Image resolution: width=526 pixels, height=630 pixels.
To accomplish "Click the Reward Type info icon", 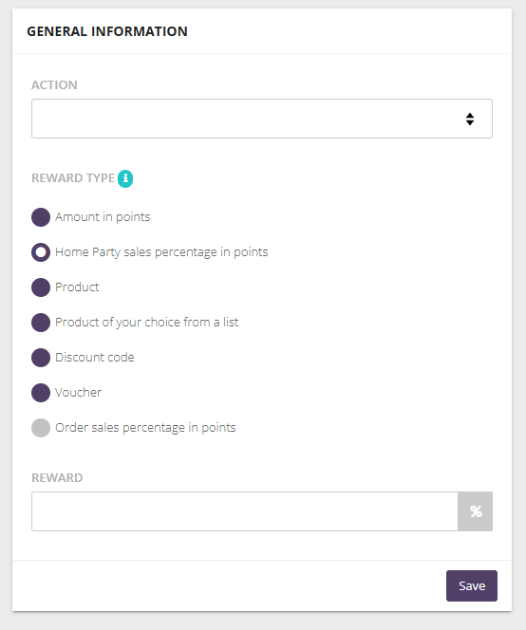I will click(125, 178).
